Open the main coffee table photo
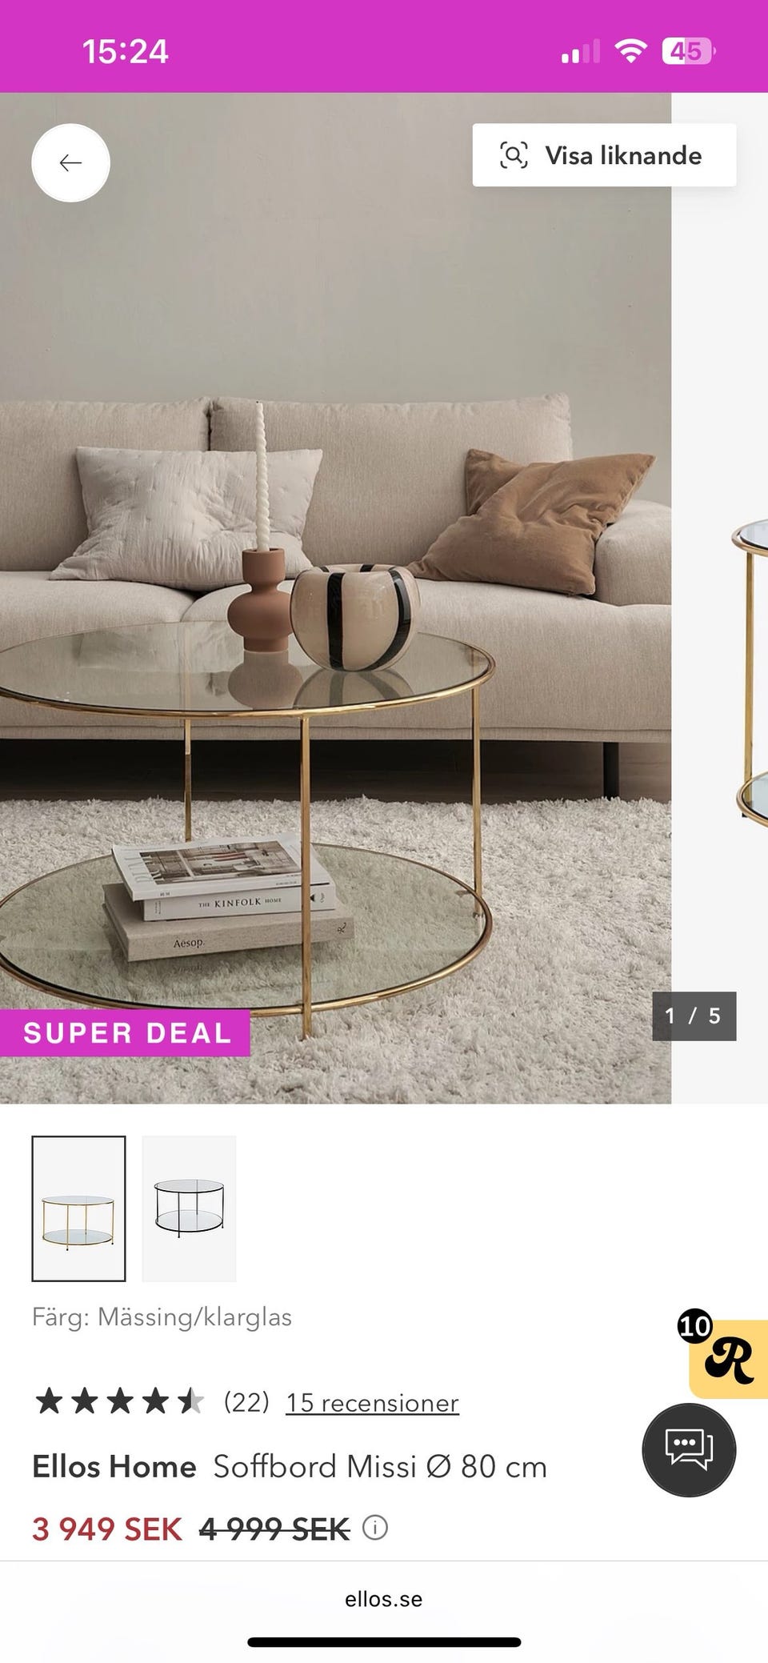 (335, 598)
